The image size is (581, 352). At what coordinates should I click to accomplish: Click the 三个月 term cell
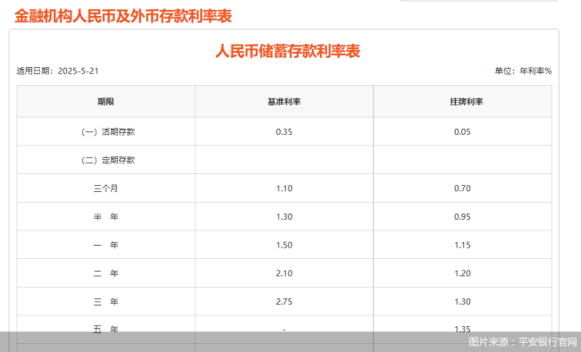[106, 189]
